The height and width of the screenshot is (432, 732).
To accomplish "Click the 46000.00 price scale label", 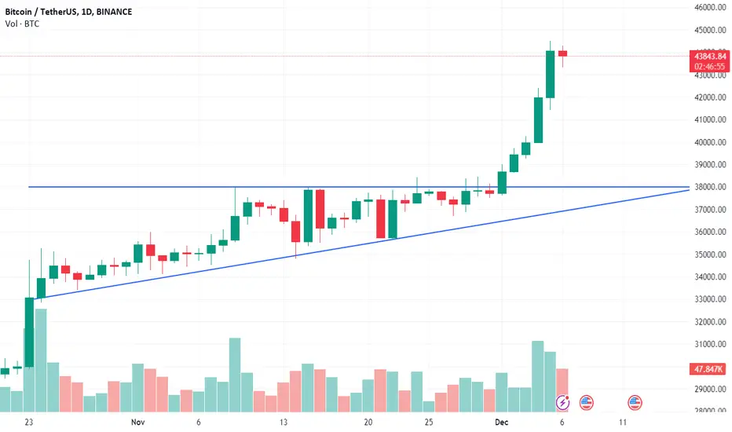I will (x=710, y=7).
